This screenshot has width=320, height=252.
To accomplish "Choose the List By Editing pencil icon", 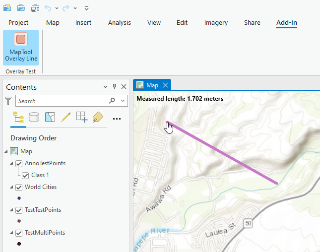I will (65, 117).
